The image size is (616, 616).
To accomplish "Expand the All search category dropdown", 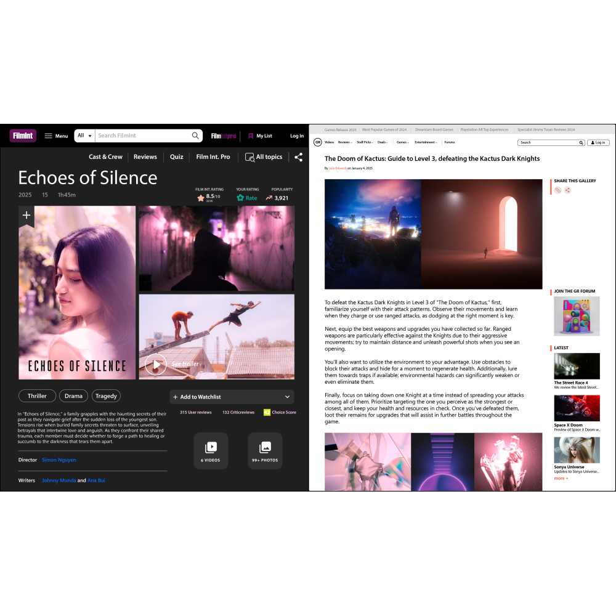I will (84, 136).
